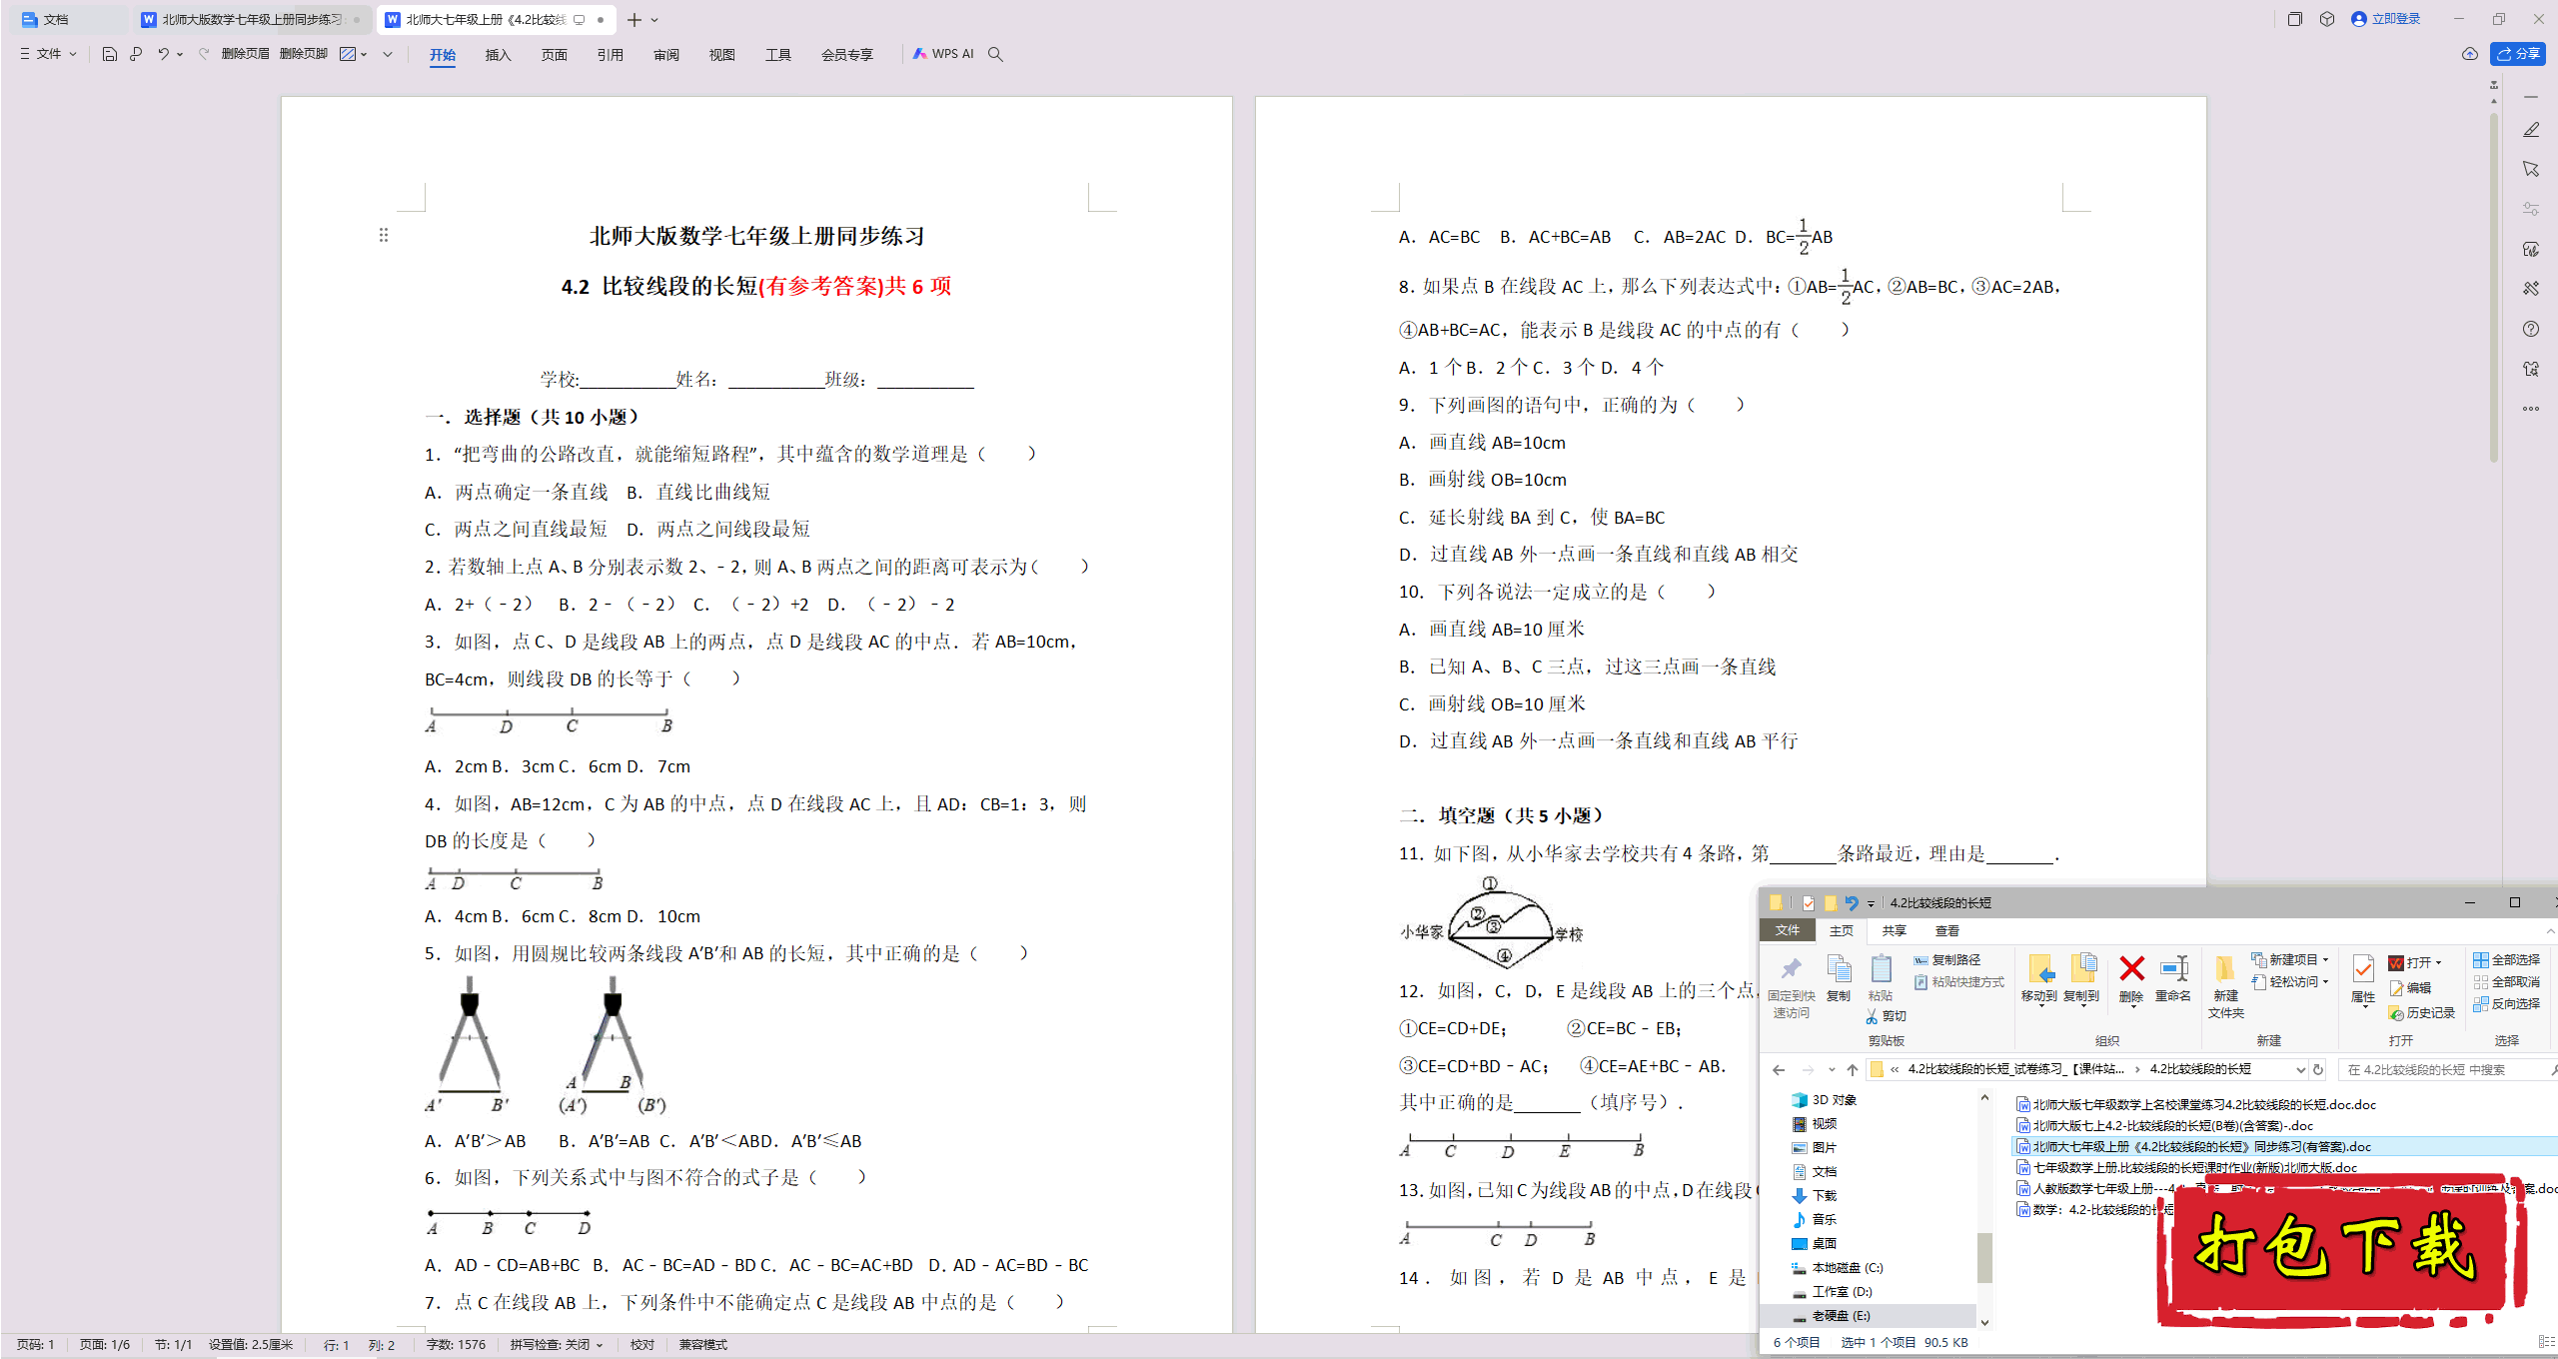Select the arrow selection tool in right sidebar

tap(2530, 169)
